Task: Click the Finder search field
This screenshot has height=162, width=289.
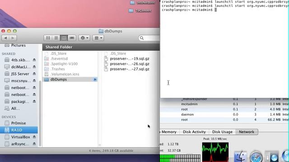Action: point(149,38)
